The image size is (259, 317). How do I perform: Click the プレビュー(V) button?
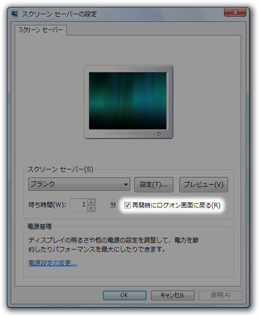[204, 185]
